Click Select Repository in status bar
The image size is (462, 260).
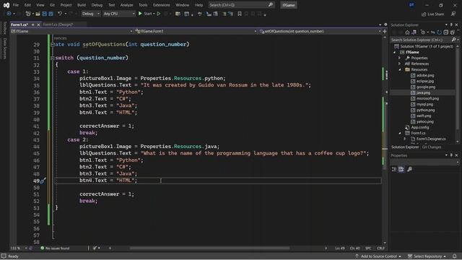pos(427,256)
